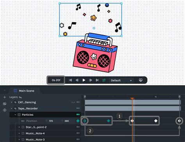Click the Star_5_point-2 square shape icon
The image size is (185, 142).
pos(23,127)
